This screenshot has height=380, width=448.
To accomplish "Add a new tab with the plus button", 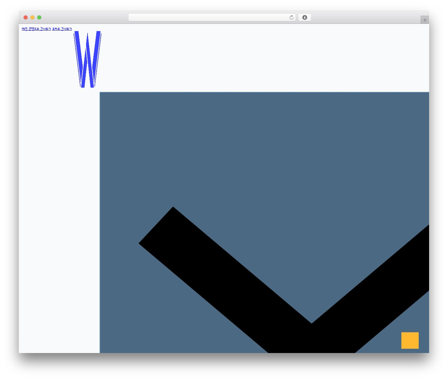I will (x=425, y=20).
